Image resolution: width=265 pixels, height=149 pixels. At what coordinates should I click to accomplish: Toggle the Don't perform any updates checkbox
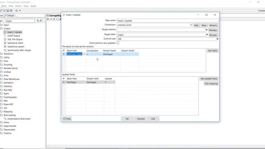point(118,43)
